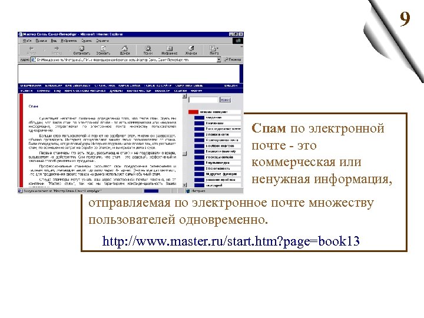The height and width of the screenshot is (318, 424).
Task: Click the scrollbar up arrow of article pane
Action: pyautogui.click(x=185, y=96)
